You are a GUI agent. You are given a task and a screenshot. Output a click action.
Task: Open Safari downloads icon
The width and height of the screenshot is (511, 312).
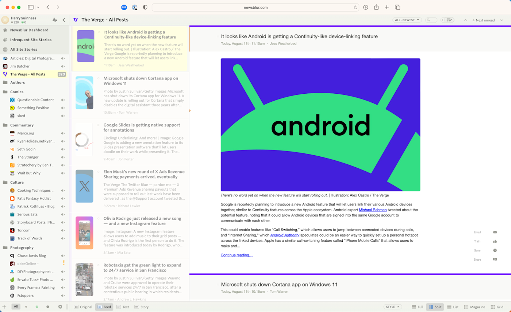click(x=365, y=7)
